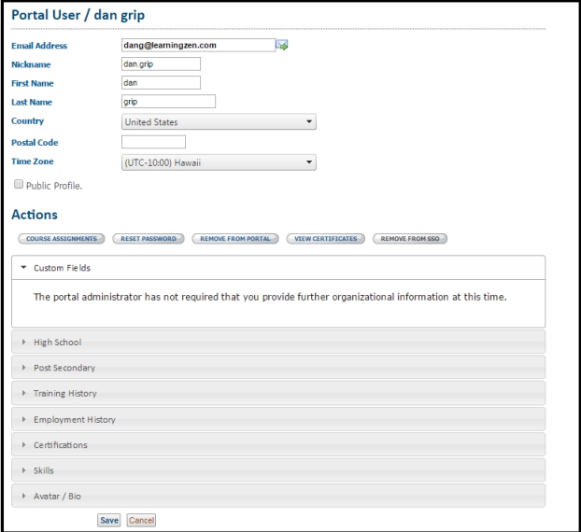Expand the Avatar / Bio section
This screenshot has height=532, width=581.
tap(278, 497)
